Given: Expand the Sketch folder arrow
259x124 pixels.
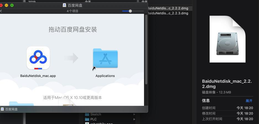Looking at the screenshot, I should pos(134,114).
